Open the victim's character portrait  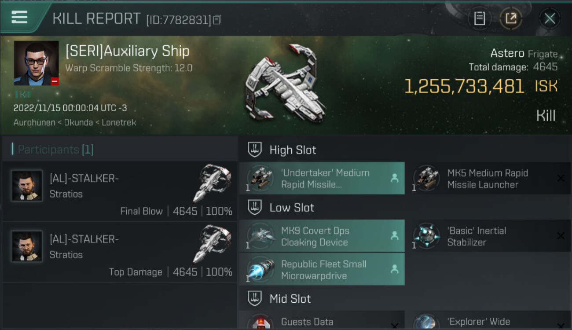[36, 63]
